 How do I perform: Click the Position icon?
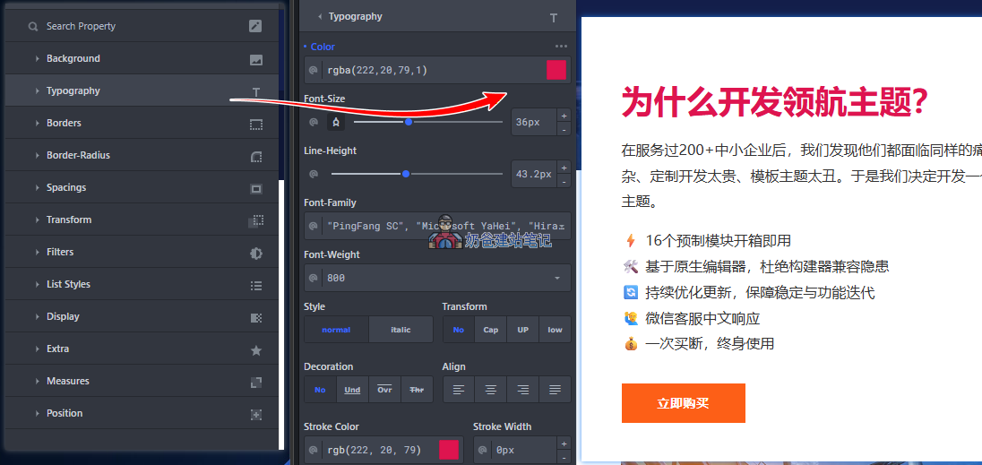(255, 414)
